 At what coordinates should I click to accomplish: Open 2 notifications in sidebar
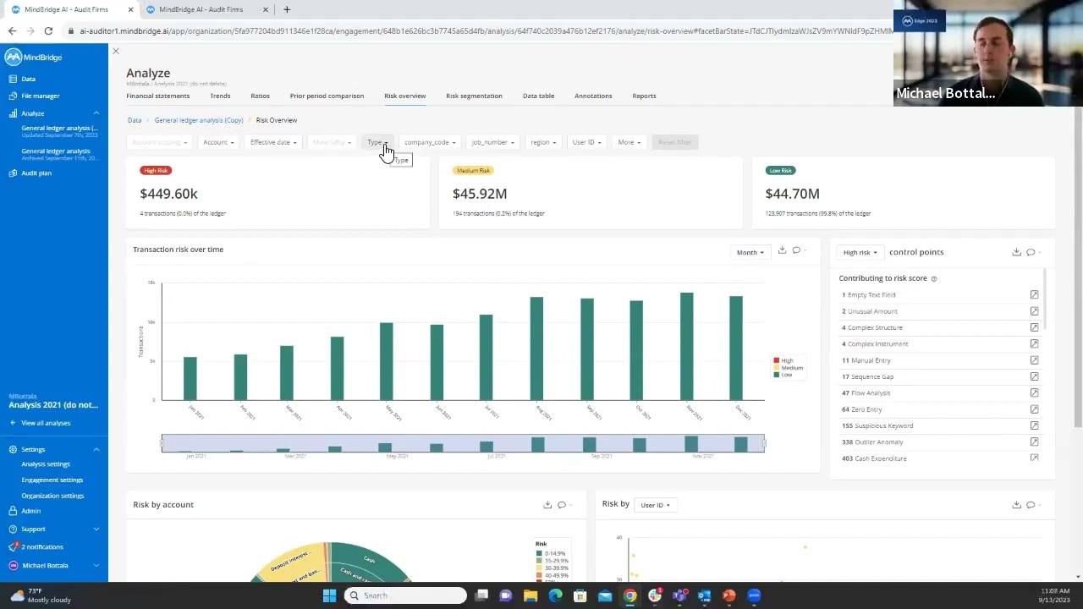coord(41,547)
